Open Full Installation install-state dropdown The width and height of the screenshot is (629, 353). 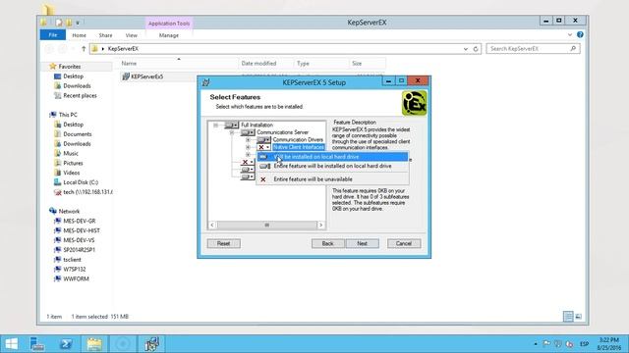tap(231, 126)
